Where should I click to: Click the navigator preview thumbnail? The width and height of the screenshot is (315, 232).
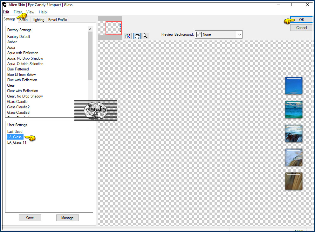tap(110, 28)
